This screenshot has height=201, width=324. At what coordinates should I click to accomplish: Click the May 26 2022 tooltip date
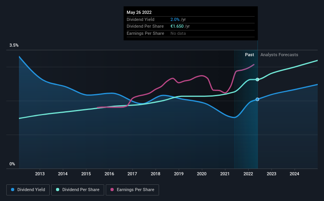tap(139, 12)
